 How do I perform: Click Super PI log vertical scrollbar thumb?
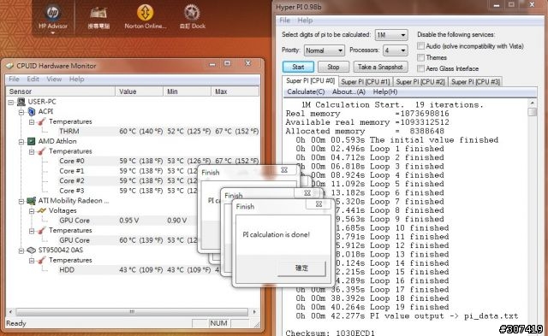coord(533,112)
